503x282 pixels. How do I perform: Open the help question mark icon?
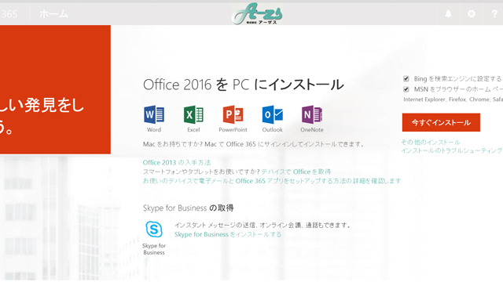click(x=494, y=14)
